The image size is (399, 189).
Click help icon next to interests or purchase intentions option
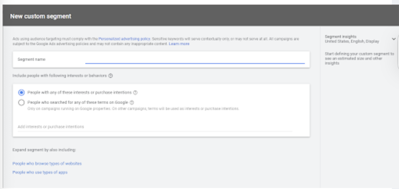pyautogui.click(x=135, y=93)
